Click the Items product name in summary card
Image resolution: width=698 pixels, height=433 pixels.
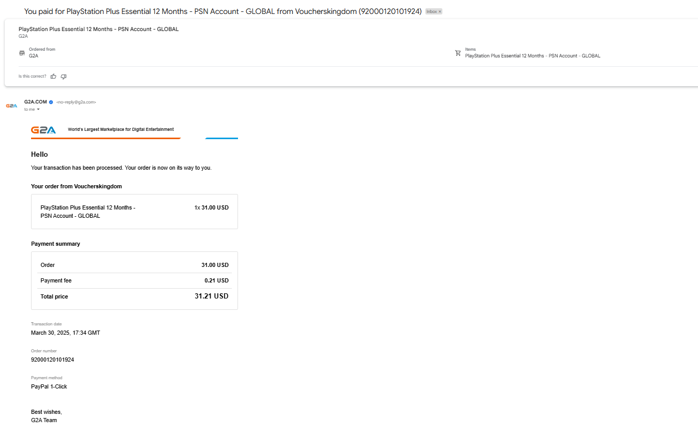(532, 56)
